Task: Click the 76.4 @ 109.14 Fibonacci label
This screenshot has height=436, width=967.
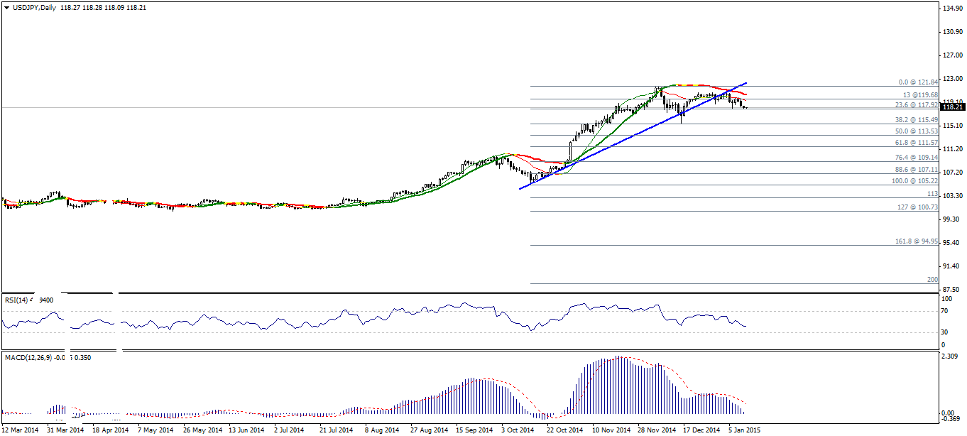Action: [917, 158]
